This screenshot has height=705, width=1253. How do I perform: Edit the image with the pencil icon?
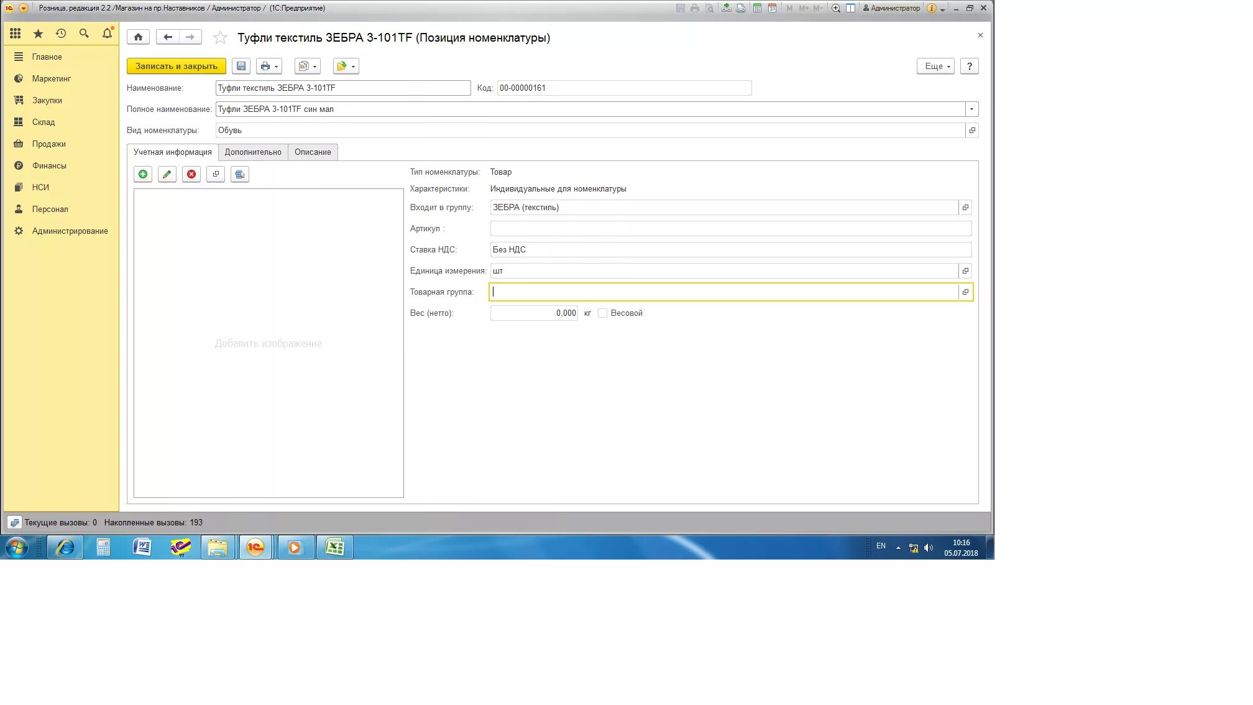167,174
